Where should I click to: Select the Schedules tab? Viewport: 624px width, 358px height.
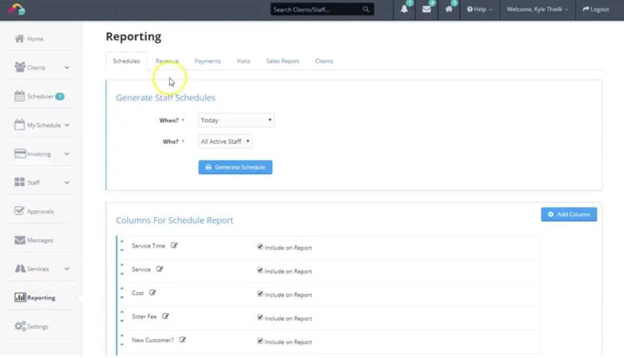[126, 61]
